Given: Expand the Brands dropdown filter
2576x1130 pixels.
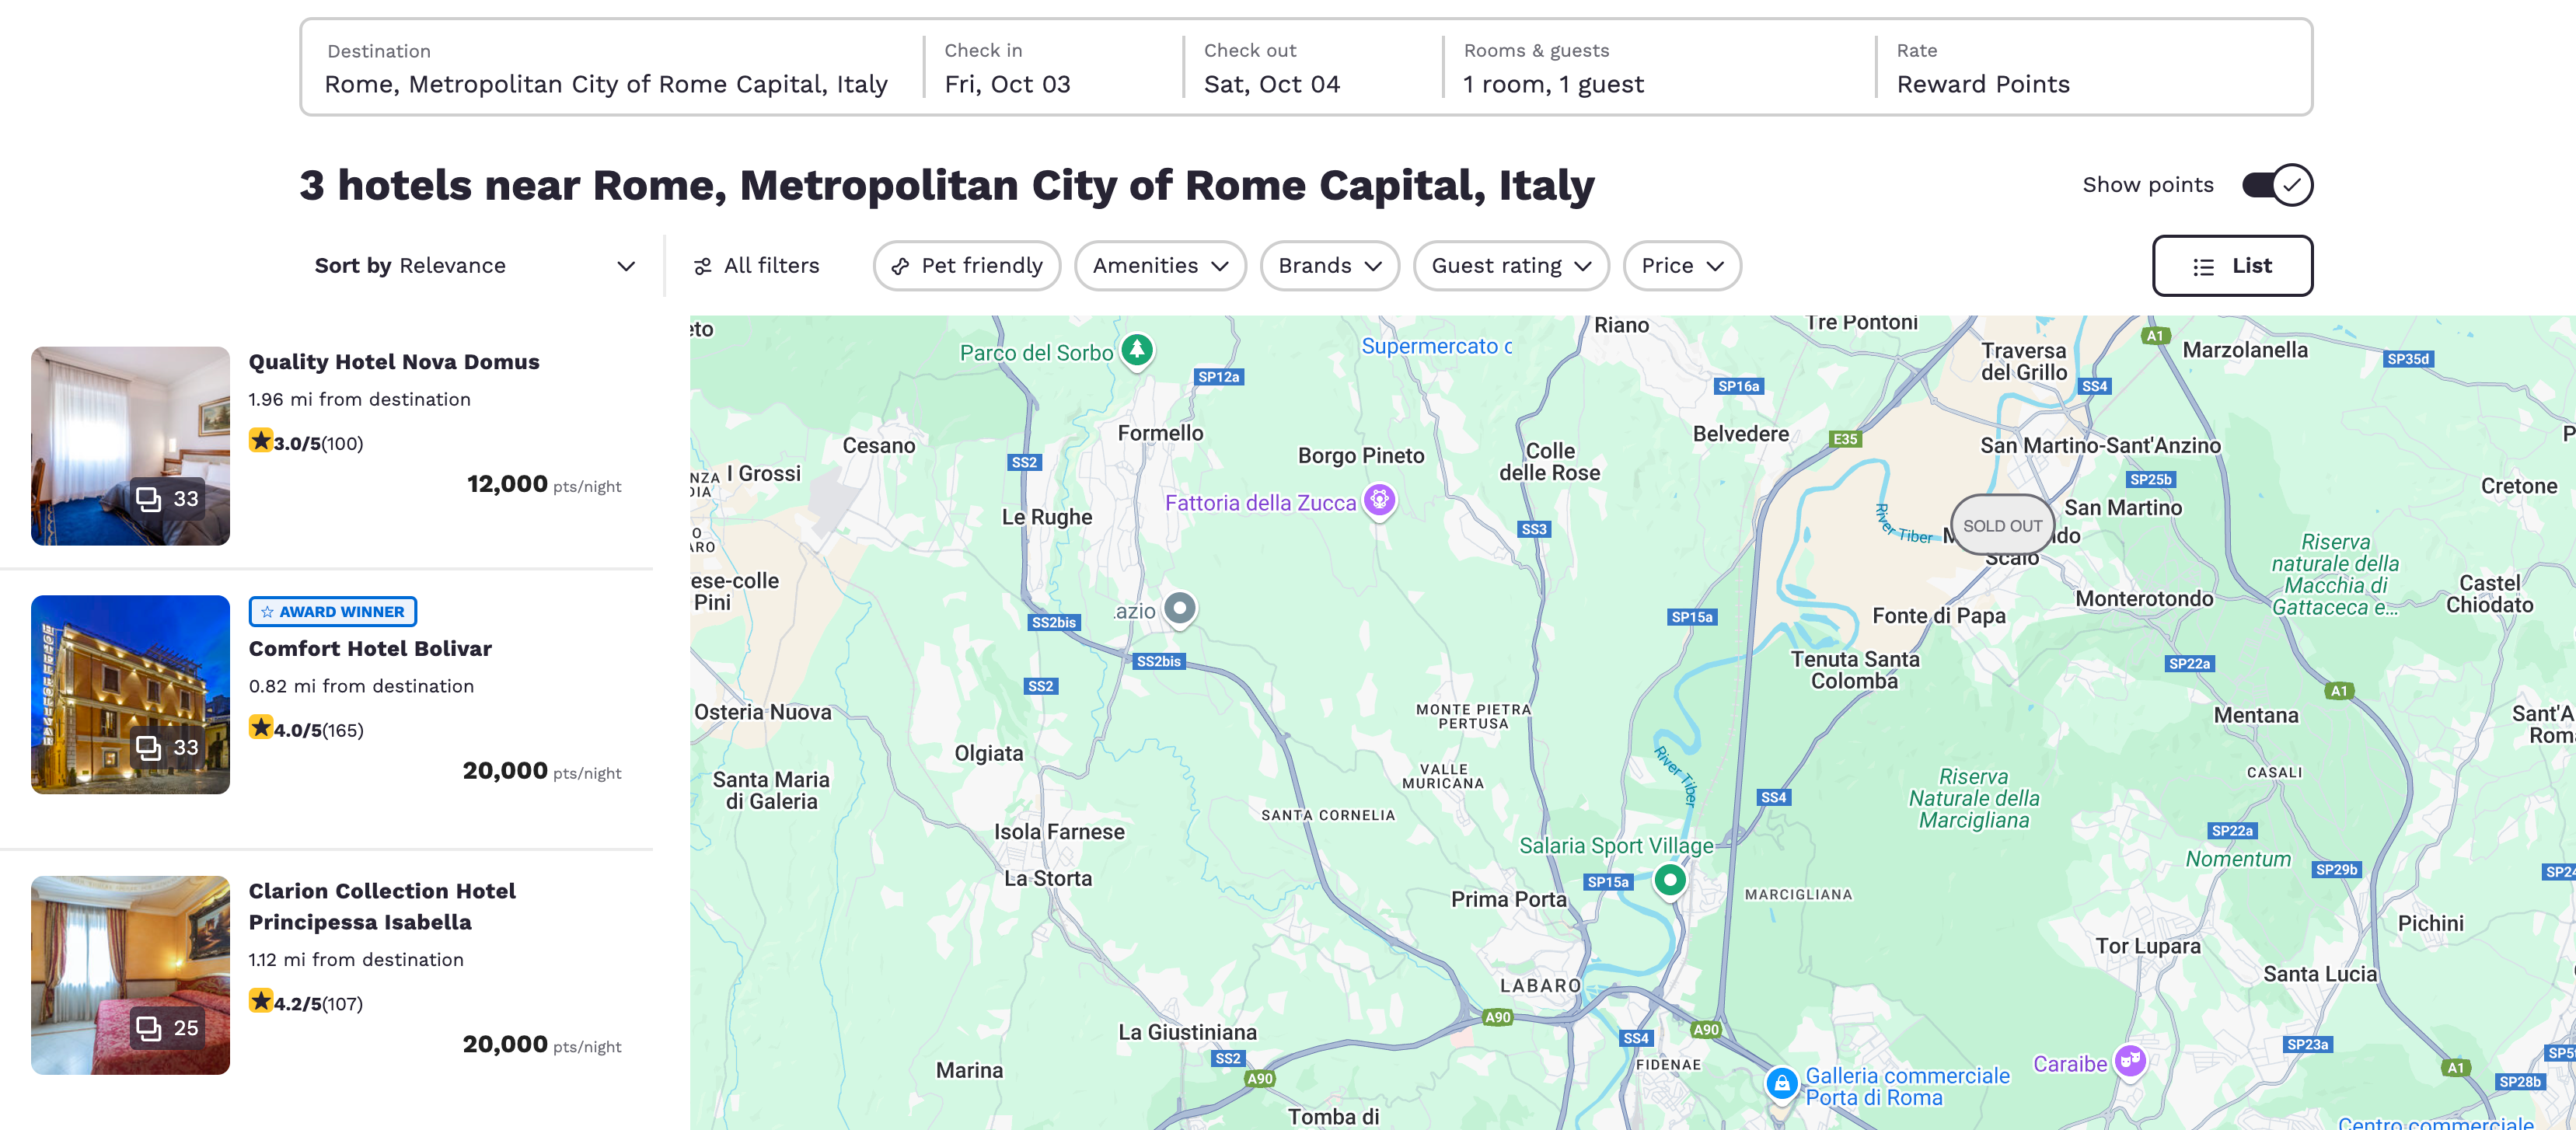Looking at the screenshot, I should (1326, 264).
